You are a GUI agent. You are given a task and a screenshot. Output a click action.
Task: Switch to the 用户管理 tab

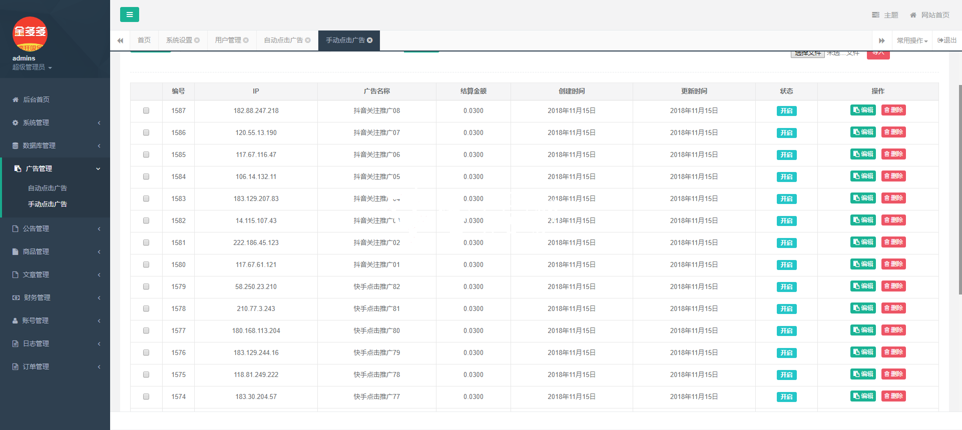tap(228, 40)
